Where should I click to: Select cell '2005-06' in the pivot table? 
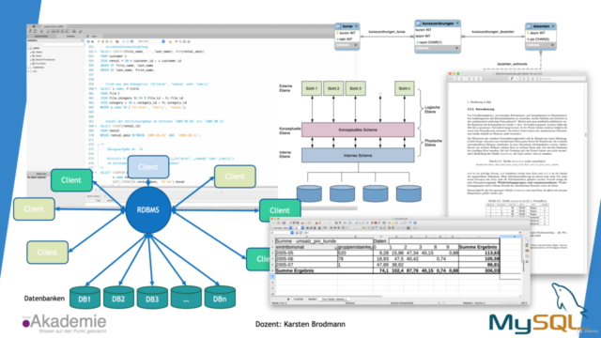coord(306,259)
